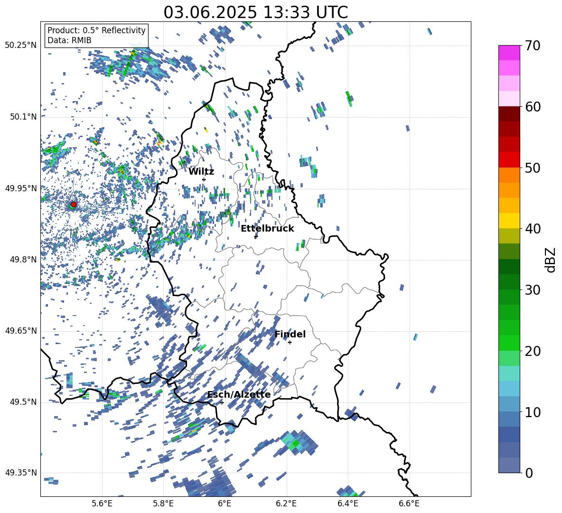Click the 6.2°E longitude label
The height and width of the screenshot is (513, 562).
coord(286,504)
